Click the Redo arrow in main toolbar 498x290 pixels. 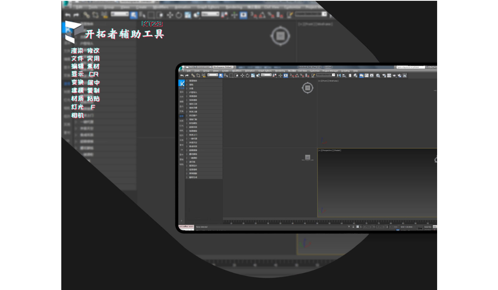(187, 75)
